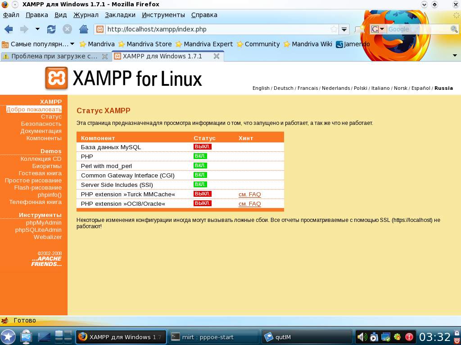Open the phpinfo() link
461x345 pixels.
50,195
